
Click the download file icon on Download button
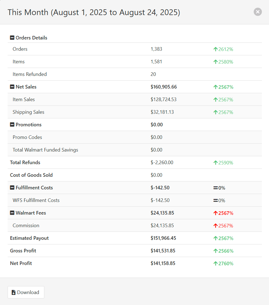pos(13,292)
